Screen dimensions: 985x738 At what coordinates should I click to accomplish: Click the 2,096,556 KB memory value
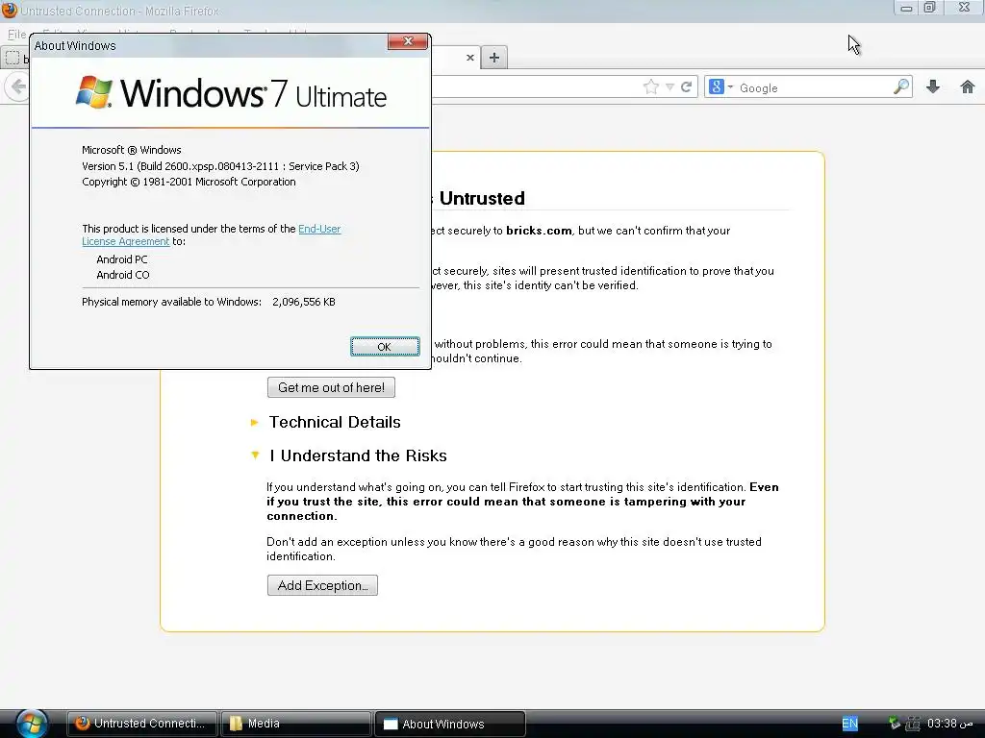303,302
